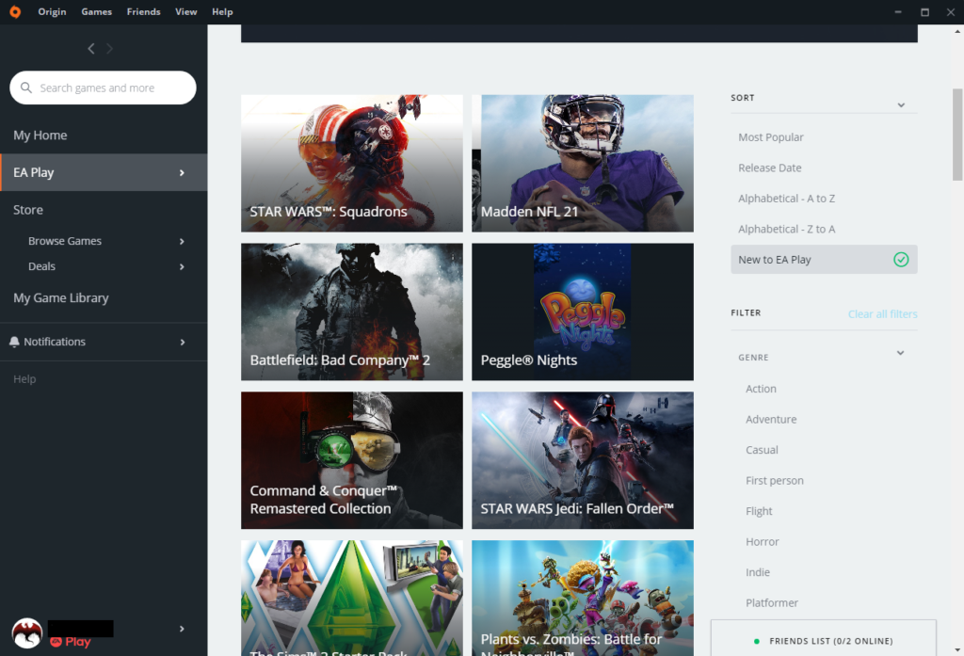Click Clear all filters link

pyautogui.click(x=882, y=314)
